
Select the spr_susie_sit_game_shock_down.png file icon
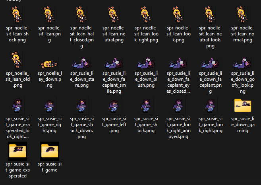pos(81,105)
